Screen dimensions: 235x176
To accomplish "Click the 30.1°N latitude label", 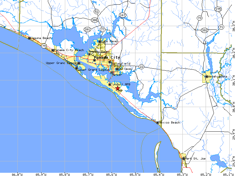I will click(234, 80).
